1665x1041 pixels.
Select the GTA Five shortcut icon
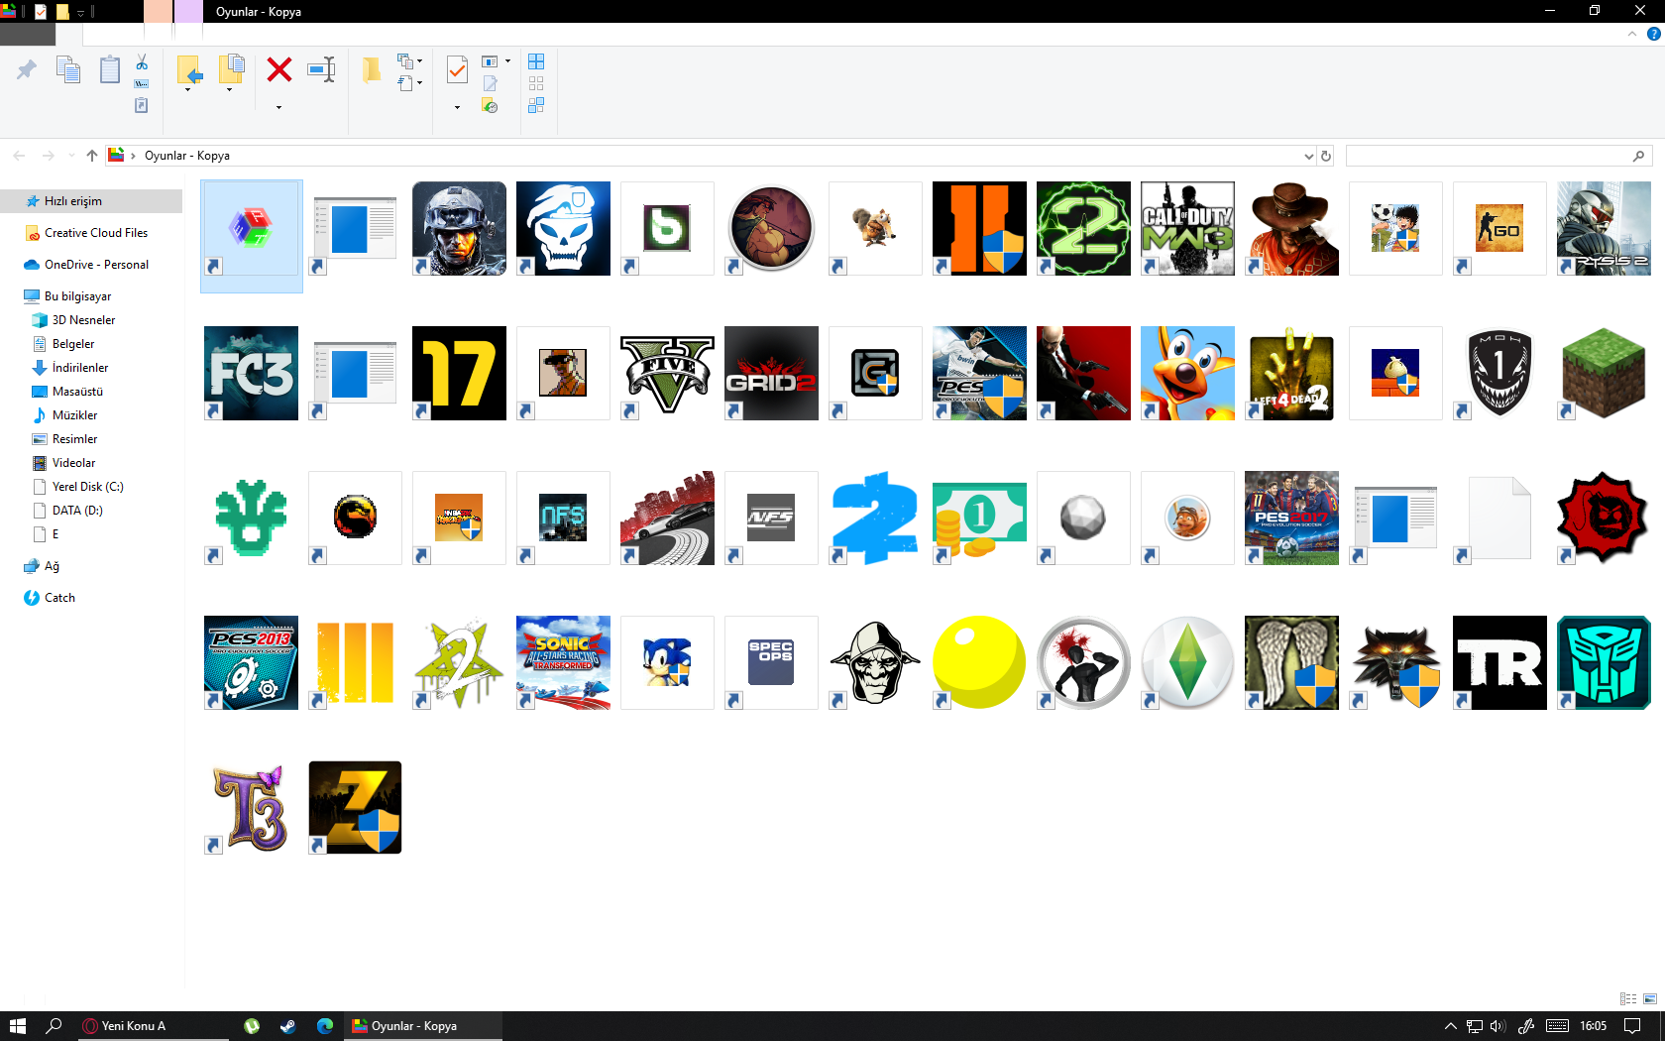pyautogui.click(x=667, y=373)
